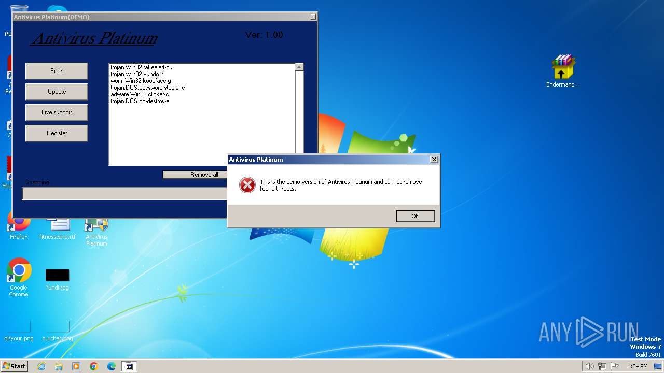Click the Ver: 1.00 version label

click(x=264, y=35)
